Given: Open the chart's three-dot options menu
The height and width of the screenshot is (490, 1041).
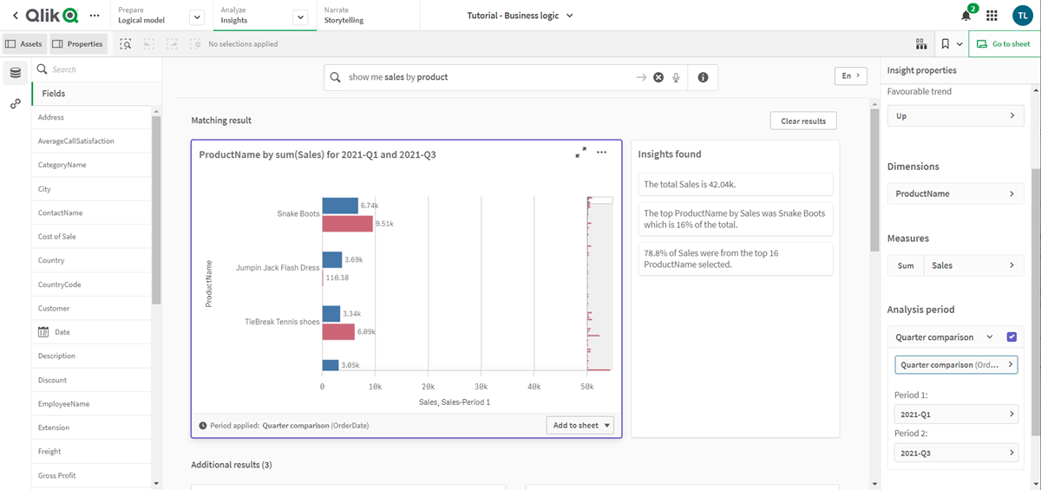Looking at the screenshot, I should (602, 153).
